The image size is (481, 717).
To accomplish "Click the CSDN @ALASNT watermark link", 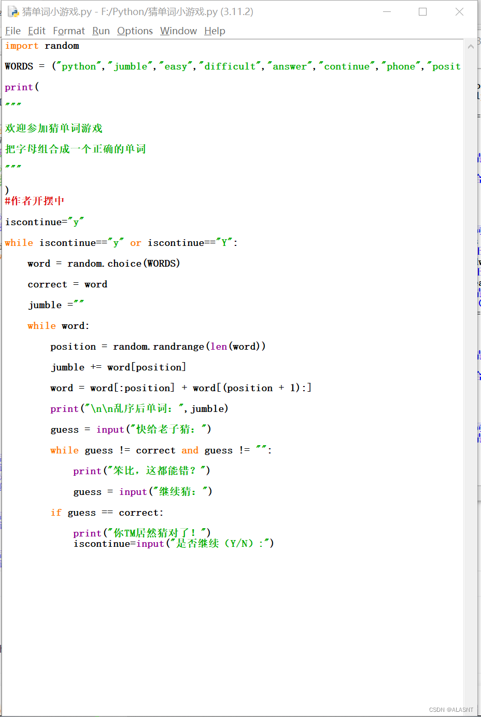I will [x=450, y=709].
